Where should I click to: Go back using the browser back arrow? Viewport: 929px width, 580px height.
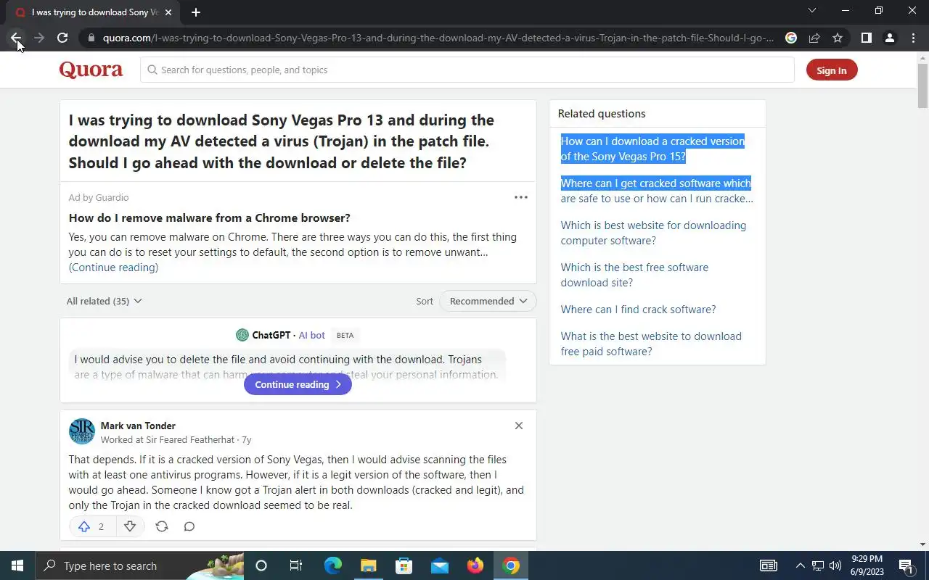(x=16, y=38)
